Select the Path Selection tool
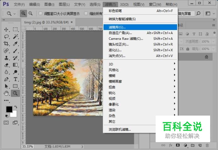Viewport: 218px width, 150px height. tap(6, 86)
